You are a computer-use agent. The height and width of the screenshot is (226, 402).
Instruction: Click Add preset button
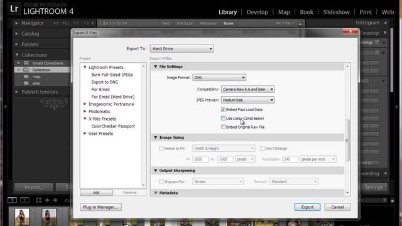(x=96, y=193)
